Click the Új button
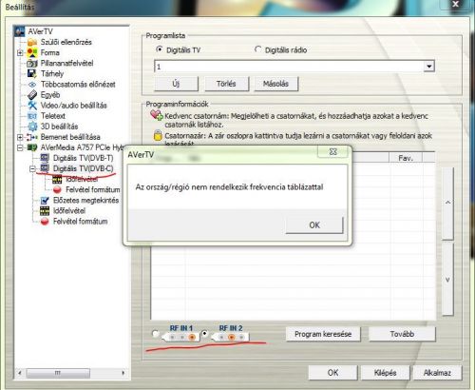The image size is (475, 390). [176, 84]
